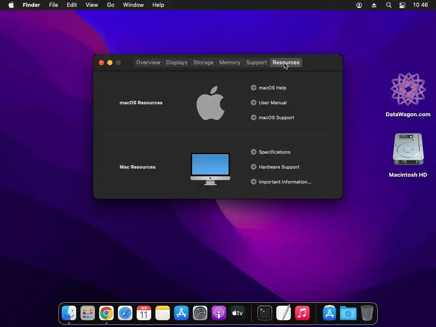Open the Finder menu in menu bar

pos(32,5)
